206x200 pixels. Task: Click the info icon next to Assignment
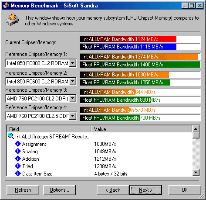(x=18, y=144)
